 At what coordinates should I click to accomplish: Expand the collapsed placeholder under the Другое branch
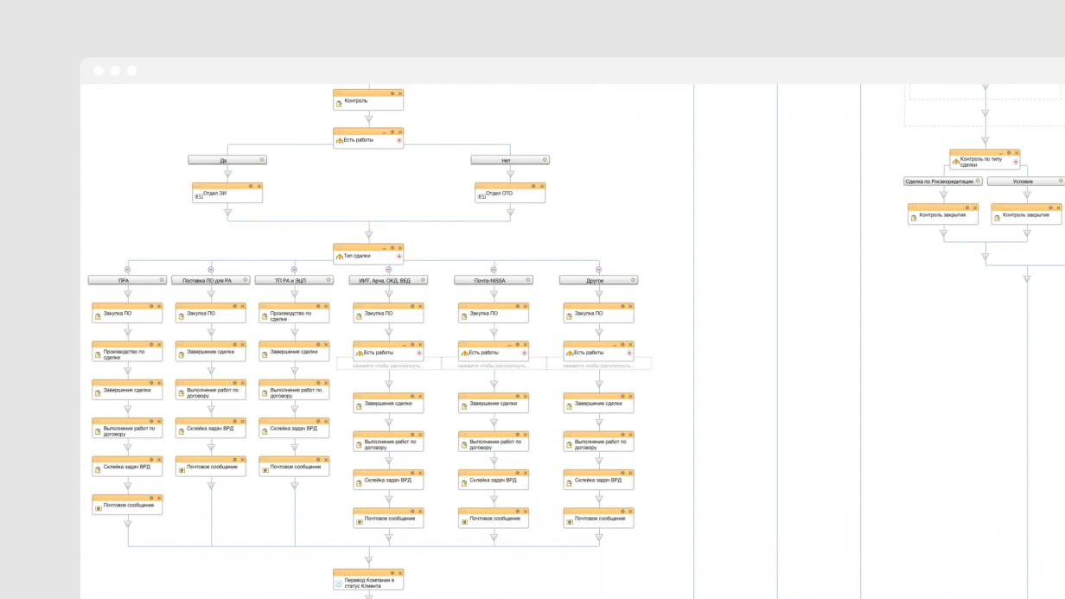pos(599,366)
